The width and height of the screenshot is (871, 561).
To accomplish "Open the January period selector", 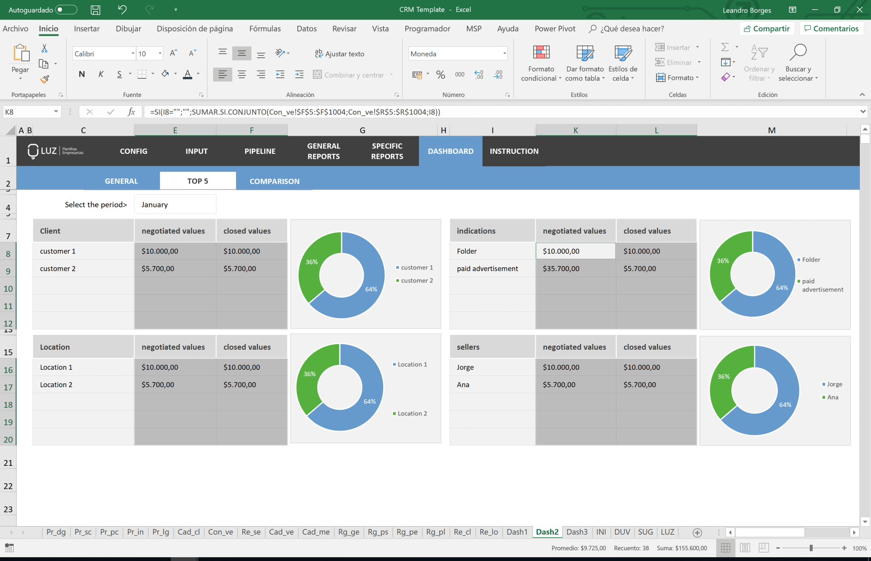I will click(x=175, y=204).
